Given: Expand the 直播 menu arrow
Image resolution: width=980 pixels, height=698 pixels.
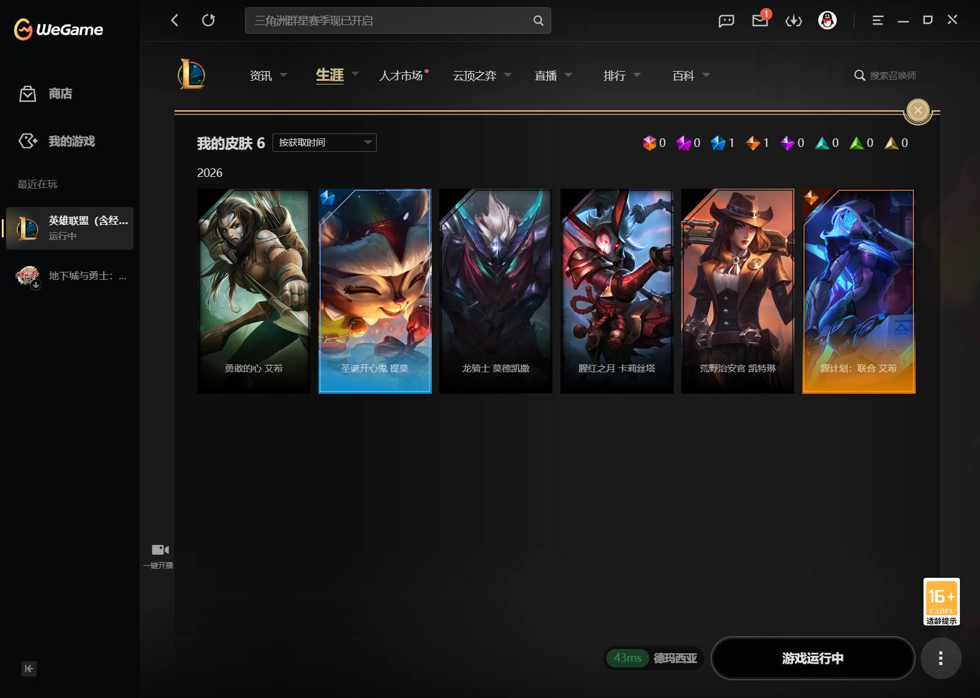Looking at the screenshot, I should pos(568,75).
